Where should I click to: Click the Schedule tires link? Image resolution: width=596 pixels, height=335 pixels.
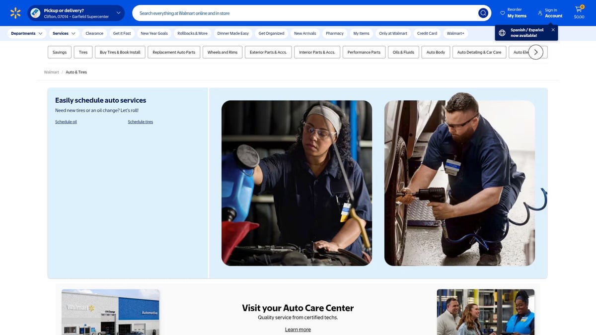tap(140, 122)
